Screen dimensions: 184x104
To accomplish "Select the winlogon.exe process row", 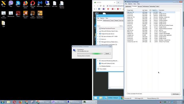I will coord(151,35).
